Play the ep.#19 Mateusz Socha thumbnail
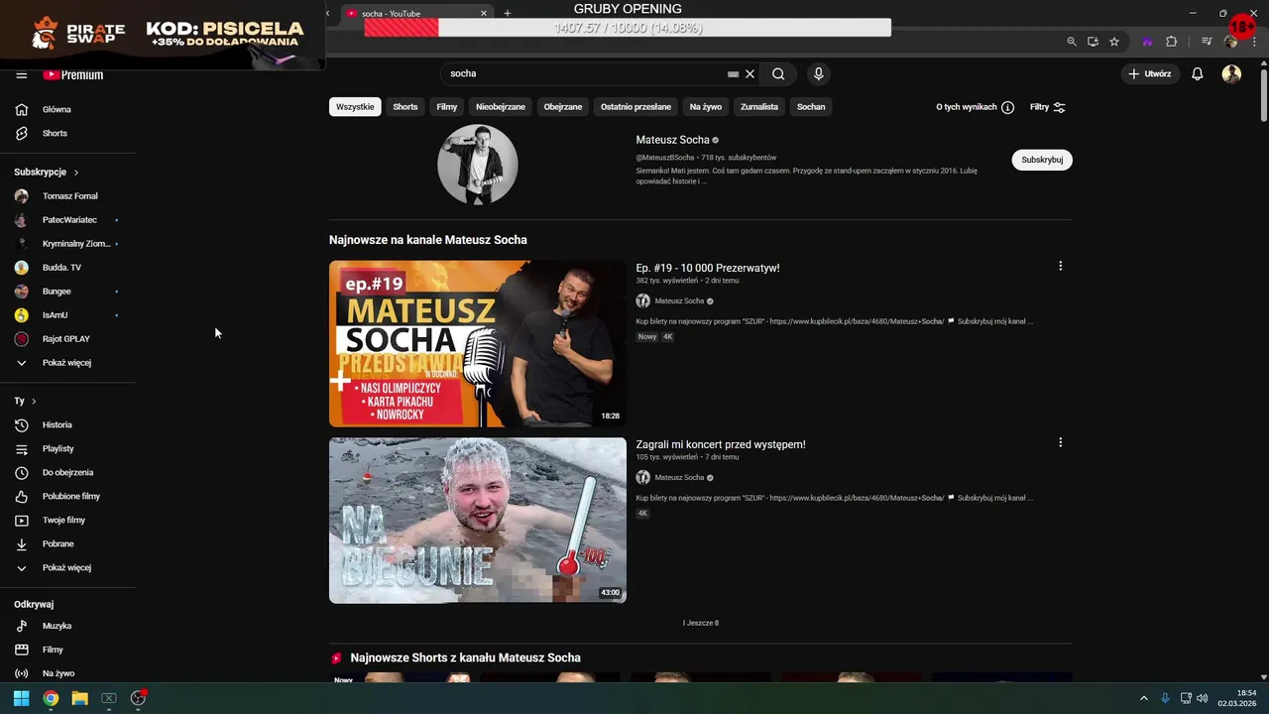1269x714 pixels. (x=478, y=343)
